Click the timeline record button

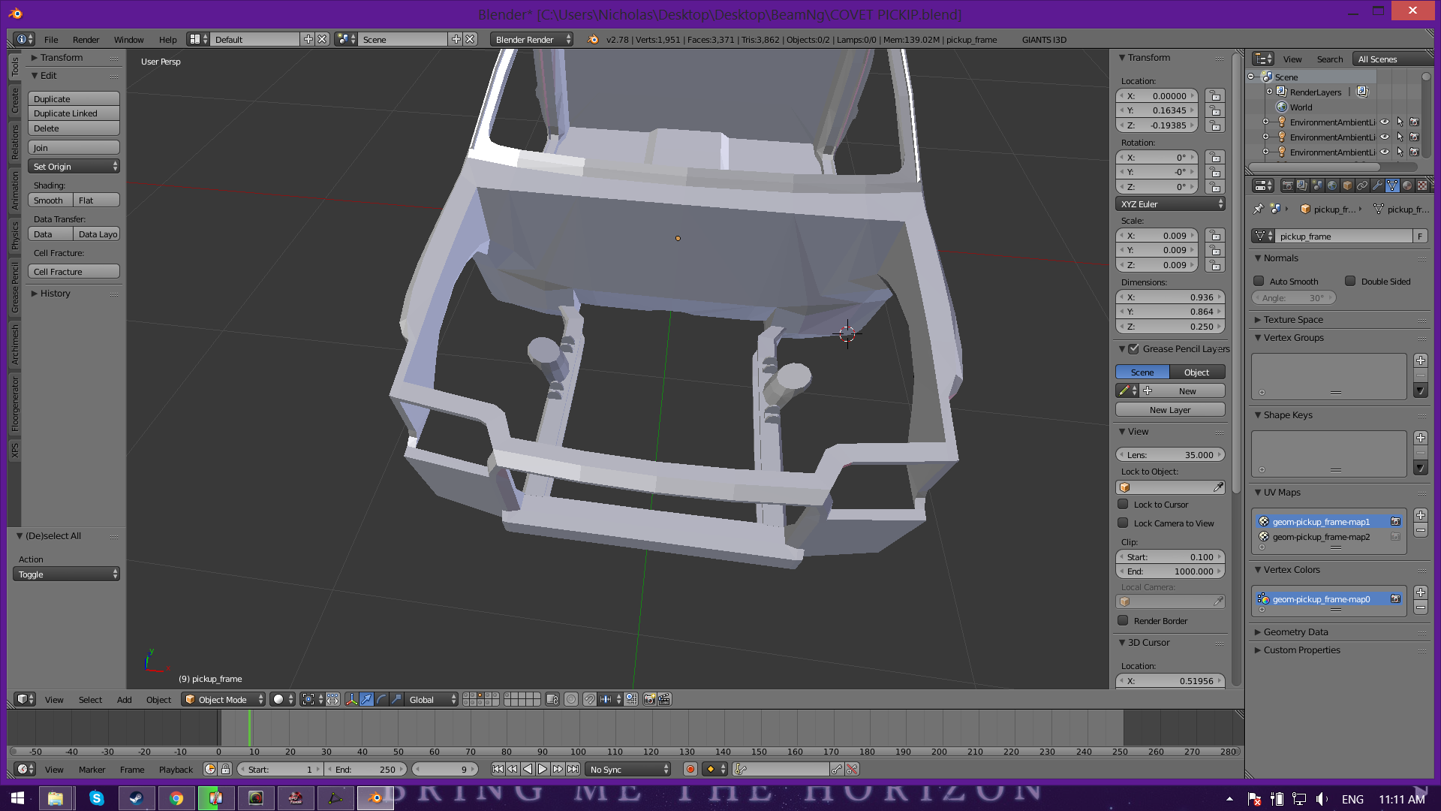point(690,769)
